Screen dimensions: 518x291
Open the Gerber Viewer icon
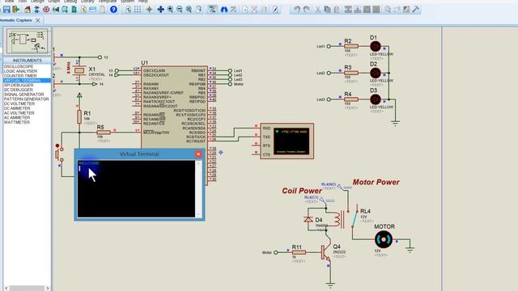point(65,10)
